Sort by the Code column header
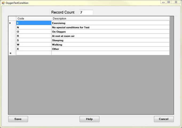182x128 pixels. [x=34, y=18]
